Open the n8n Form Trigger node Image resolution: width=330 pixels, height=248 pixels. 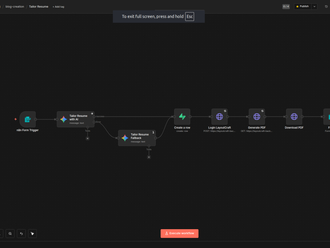(28, 119)
